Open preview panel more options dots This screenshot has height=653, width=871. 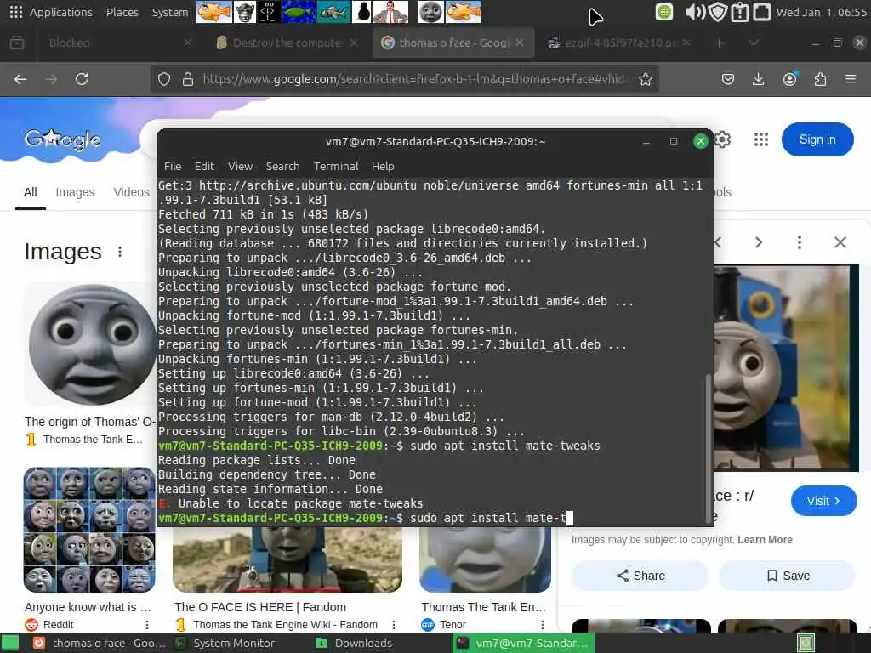click(800, 242)
